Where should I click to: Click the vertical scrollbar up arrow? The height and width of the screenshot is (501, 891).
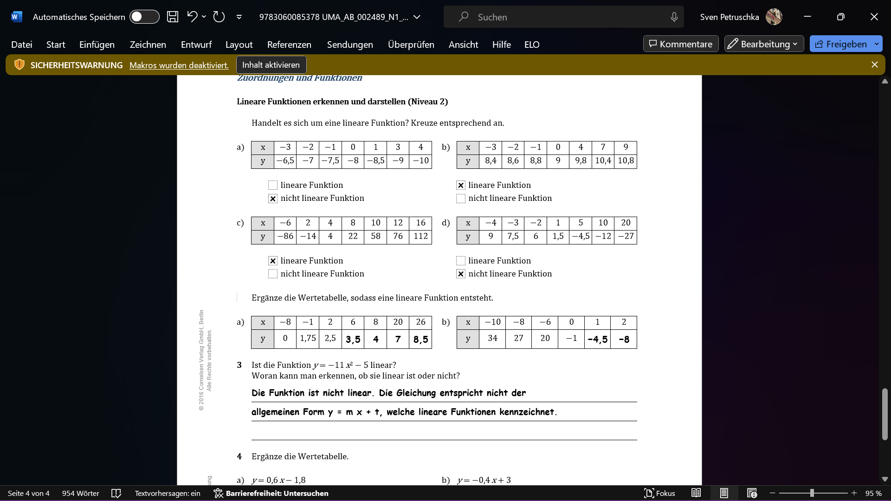885,81
